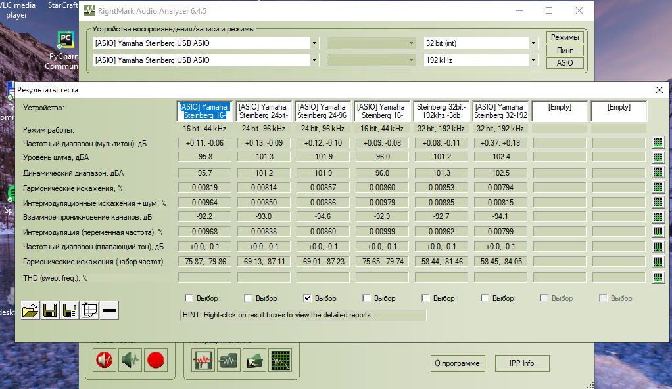Click the Пинг button

(565, 51)
